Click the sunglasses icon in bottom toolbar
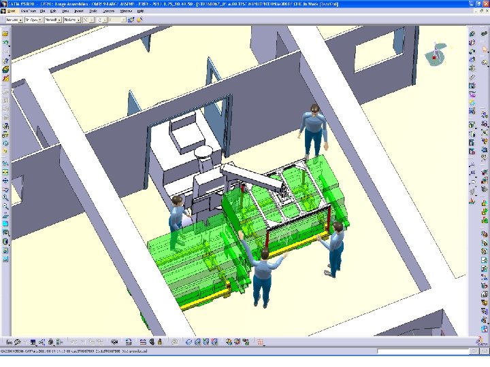Image resolution: width=490 pixels, height=367 pixels. click(114, 343)
